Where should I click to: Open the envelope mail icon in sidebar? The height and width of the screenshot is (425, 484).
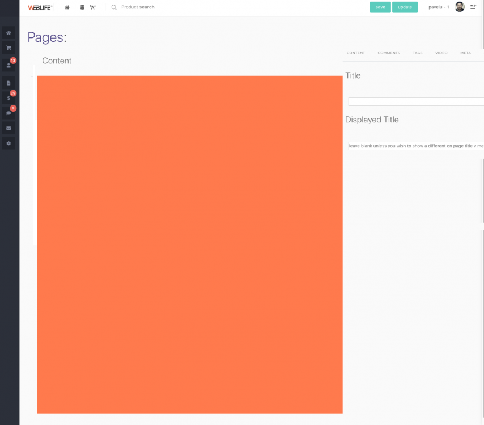point(9,128)
